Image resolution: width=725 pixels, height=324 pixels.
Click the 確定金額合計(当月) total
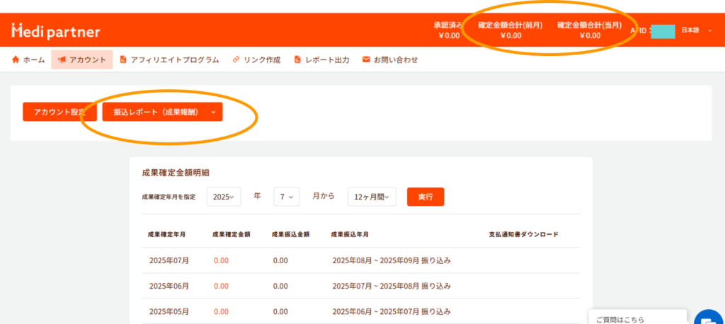point(590,30)
